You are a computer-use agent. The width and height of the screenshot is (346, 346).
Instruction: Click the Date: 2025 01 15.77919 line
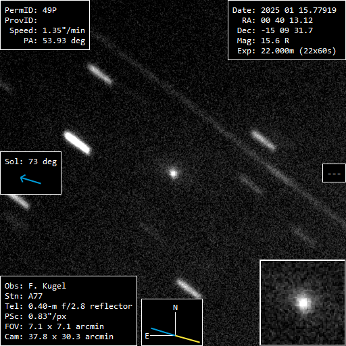285,10
